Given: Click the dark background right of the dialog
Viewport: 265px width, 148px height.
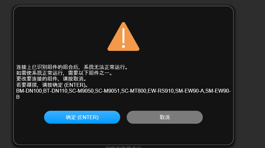Looking at the screenshot, I should click(x=249, y=74).
